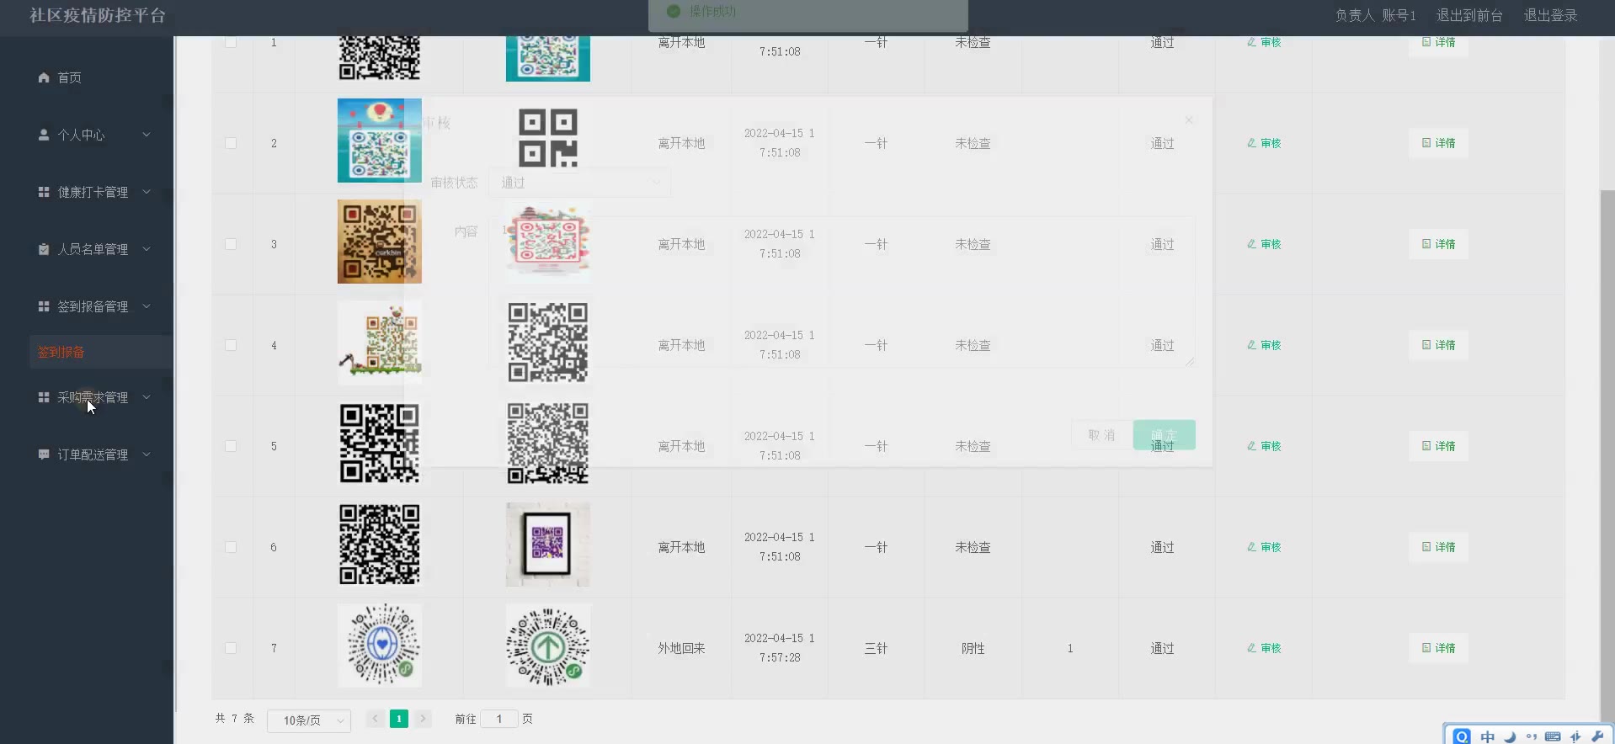Image resolution: width=1615 pixels, height=744 pixels.
Task: Click the 退出到前台 link
Action: (x=1469, y=15)
